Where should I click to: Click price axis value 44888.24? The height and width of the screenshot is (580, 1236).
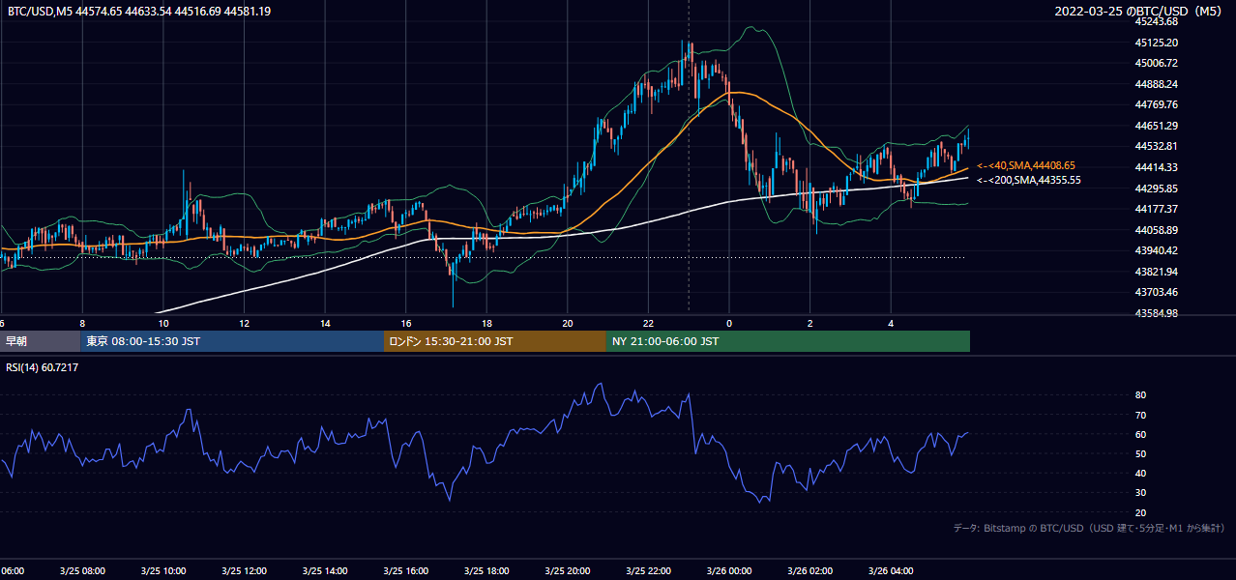(x=1157, y=84)
